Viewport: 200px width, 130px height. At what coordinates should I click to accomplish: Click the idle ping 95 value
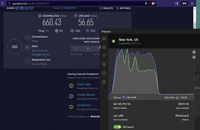point(61,31)
